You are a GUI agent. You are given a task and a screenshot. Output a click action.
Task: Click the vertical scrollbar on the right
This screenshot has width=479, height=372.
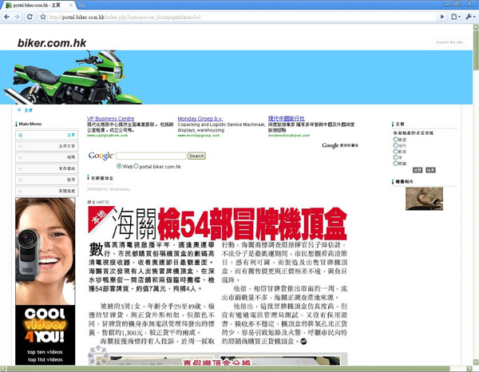point(474,200)
